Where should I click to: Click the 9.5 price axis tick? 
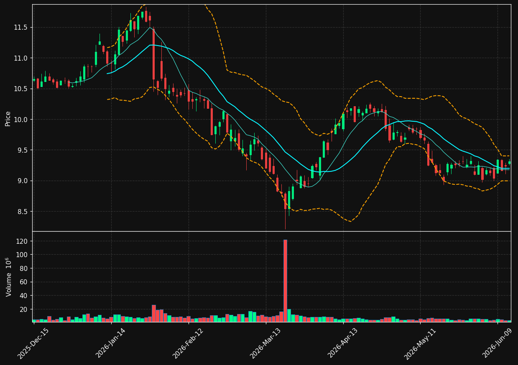[23, 150]
